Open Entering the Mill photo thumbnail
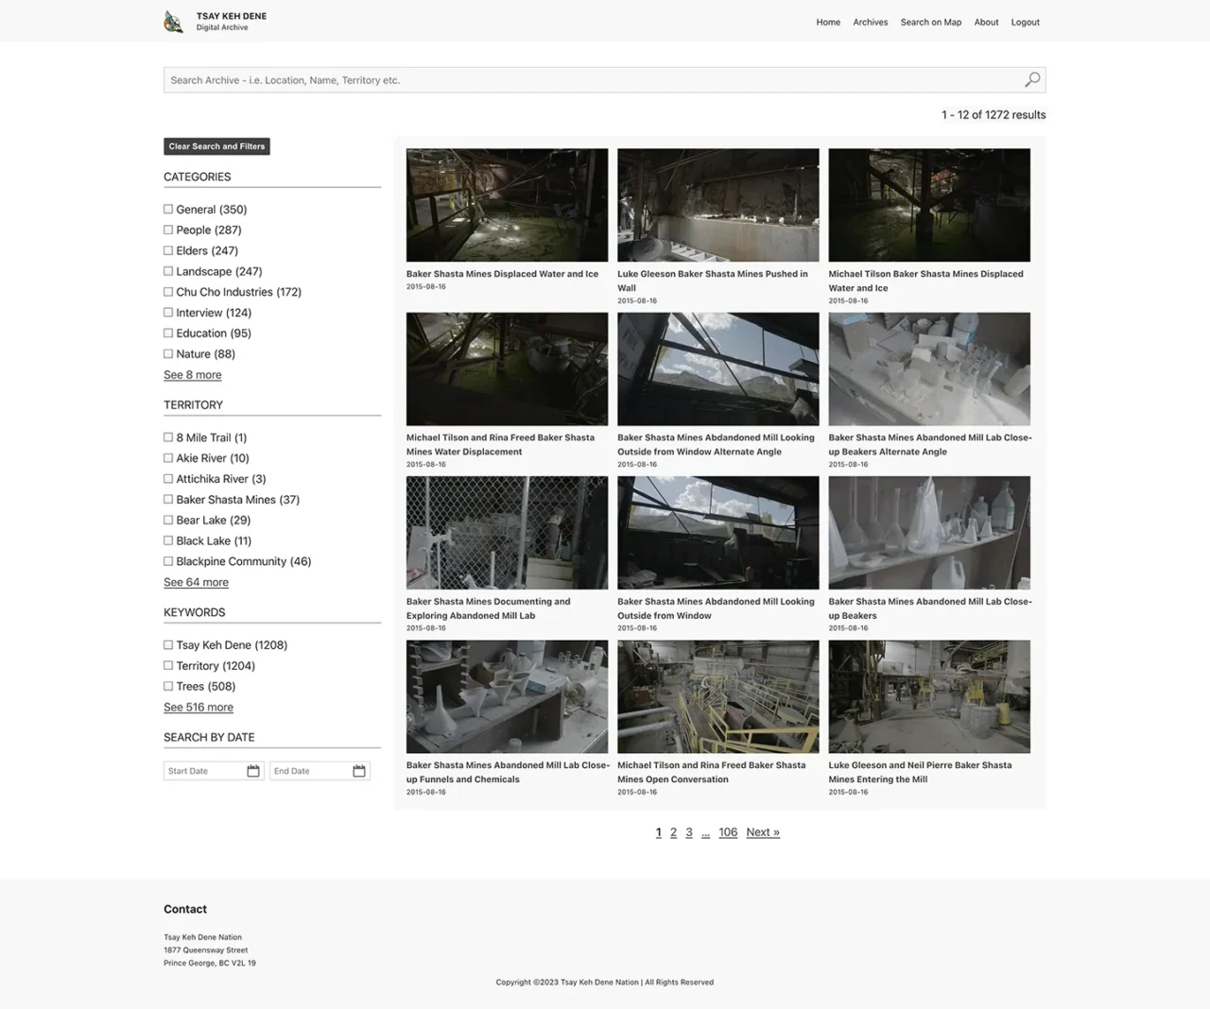Image resolution: width=1210 pixels, height=1009 pixels. [929, 697]
